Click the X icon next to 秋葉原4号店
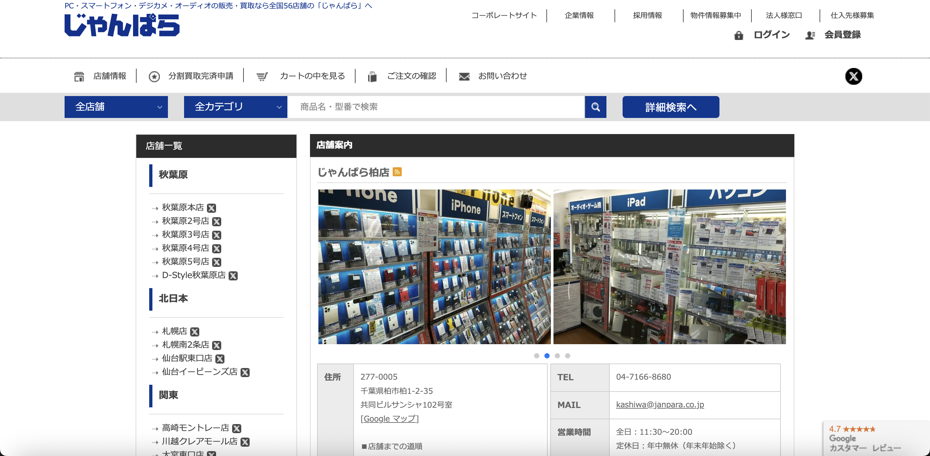The width and height of the screenshot is (930, 456). pyautogui.click(x=217, y=248)
